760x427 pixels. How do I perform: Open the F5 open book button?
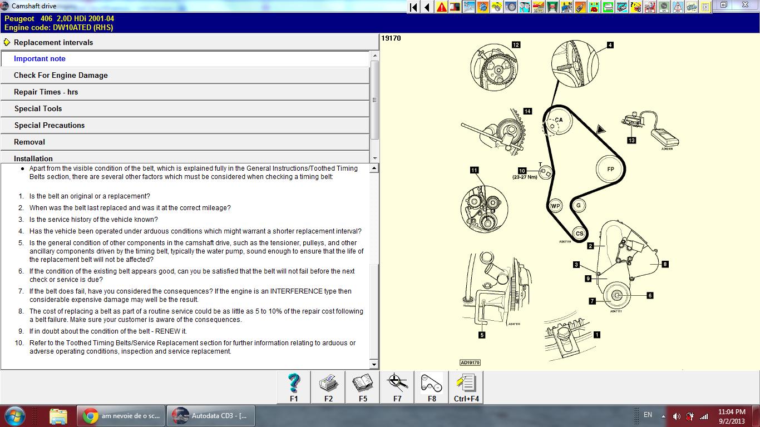point(363,387)
